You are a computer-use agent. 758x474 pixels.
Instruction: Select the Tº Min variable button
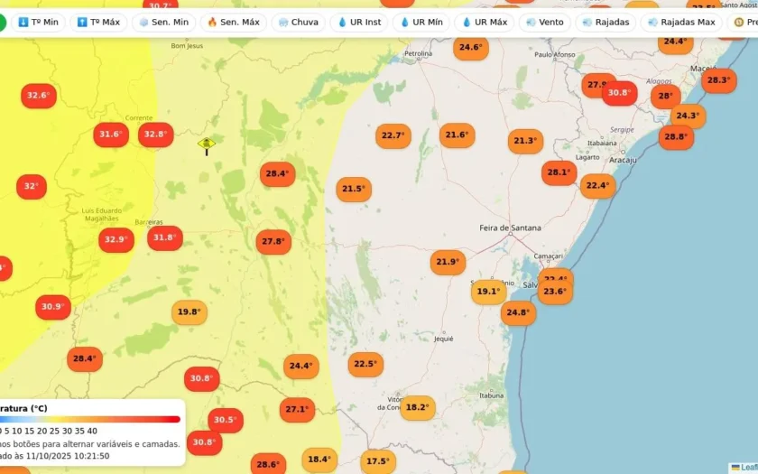pos(38,23)
